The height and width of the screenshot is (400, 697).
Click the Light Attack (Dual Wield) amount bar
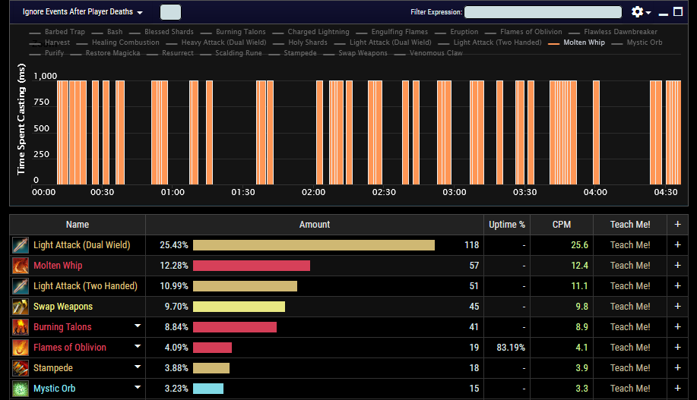[314, 245]
